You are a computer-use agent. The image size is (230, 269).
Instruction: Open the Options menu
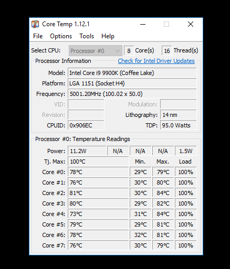pyautogui.click(x=61, y=36)
